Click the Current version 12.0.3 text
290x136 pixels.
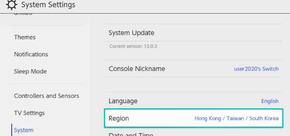click(133, 46)
